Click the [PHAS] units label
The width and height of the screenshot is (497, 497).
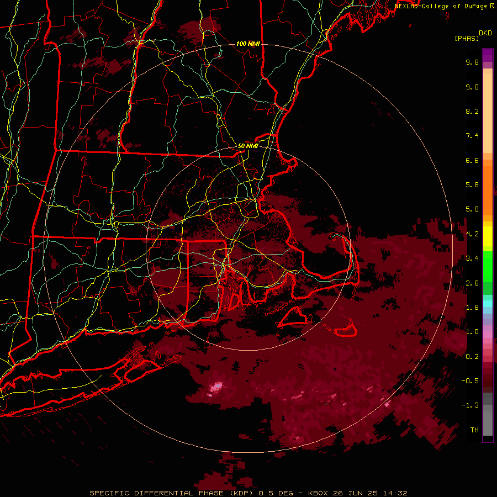(467, 38)
